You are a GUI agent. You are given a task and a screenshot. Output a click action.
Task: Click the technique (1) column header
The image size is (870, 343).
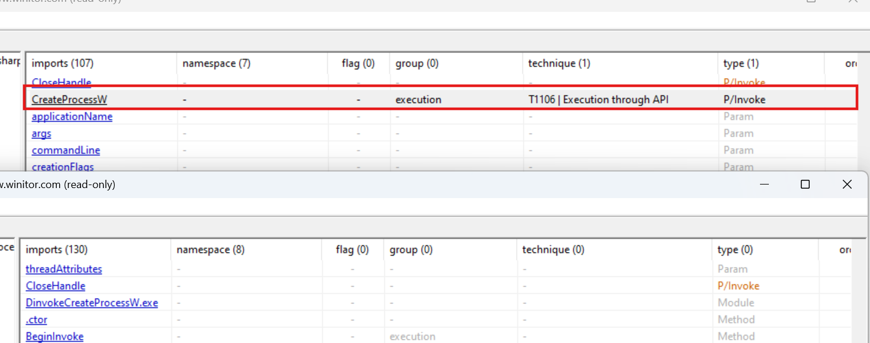coord(559,63)
